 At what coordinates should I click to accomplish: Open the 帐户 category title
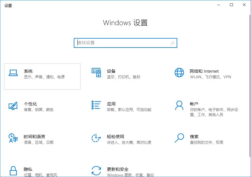click(x=194, y=104)
